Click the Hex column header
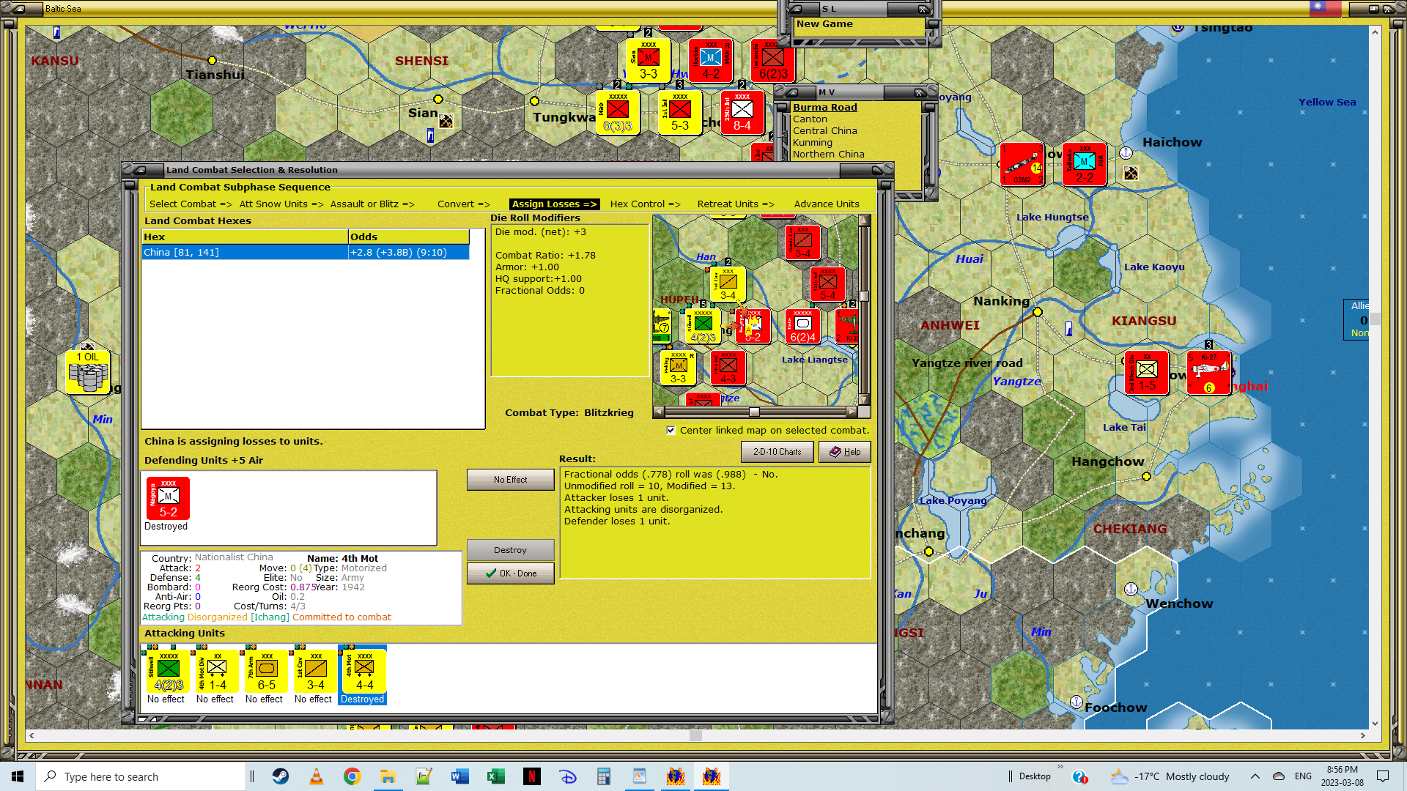Viewport: 1407px width, 791px height. point(245,237)
